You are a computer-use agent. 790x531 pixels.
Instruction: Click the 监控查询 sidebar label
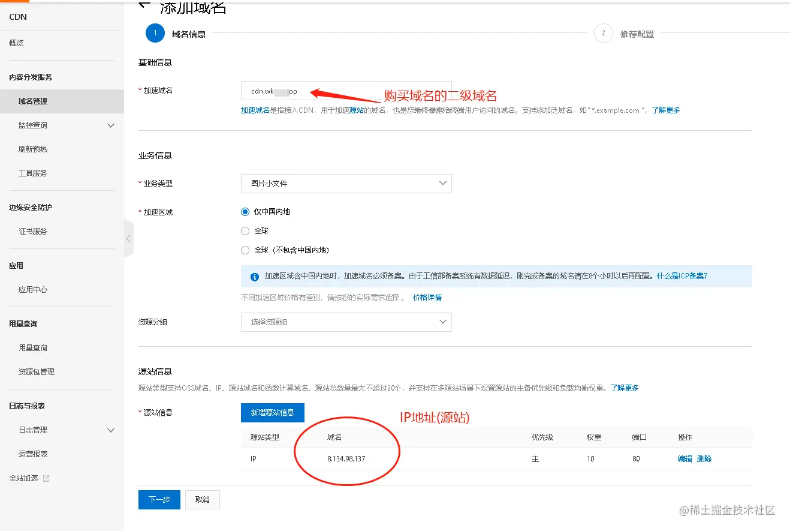tap(33, 125)
